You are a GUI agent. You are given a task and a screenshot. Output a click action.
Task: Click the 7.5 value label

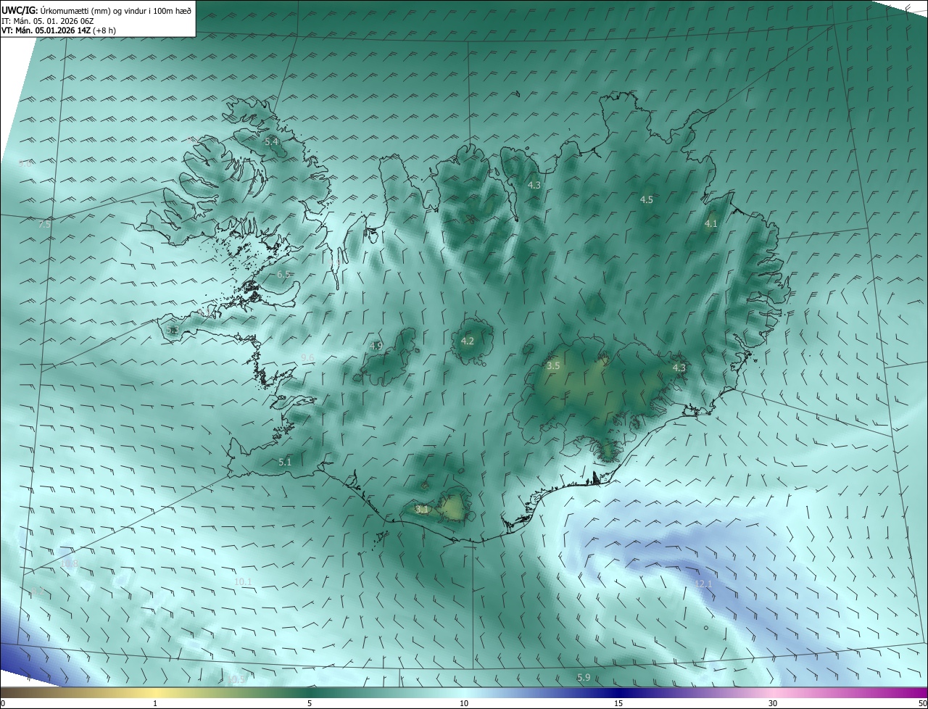(x=44, y=225)
